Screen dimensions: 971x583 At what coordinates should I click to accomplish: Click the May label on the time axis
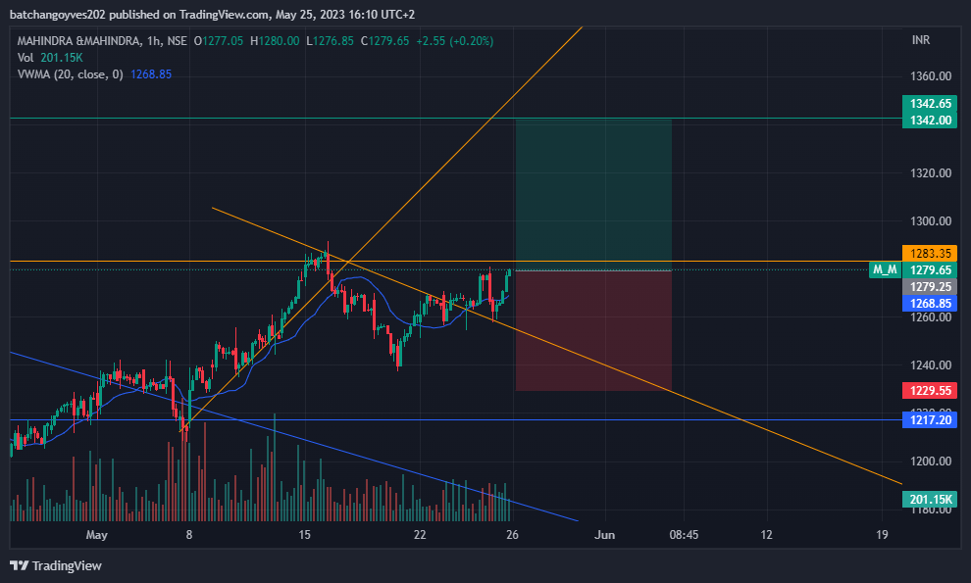coord(96,535)
